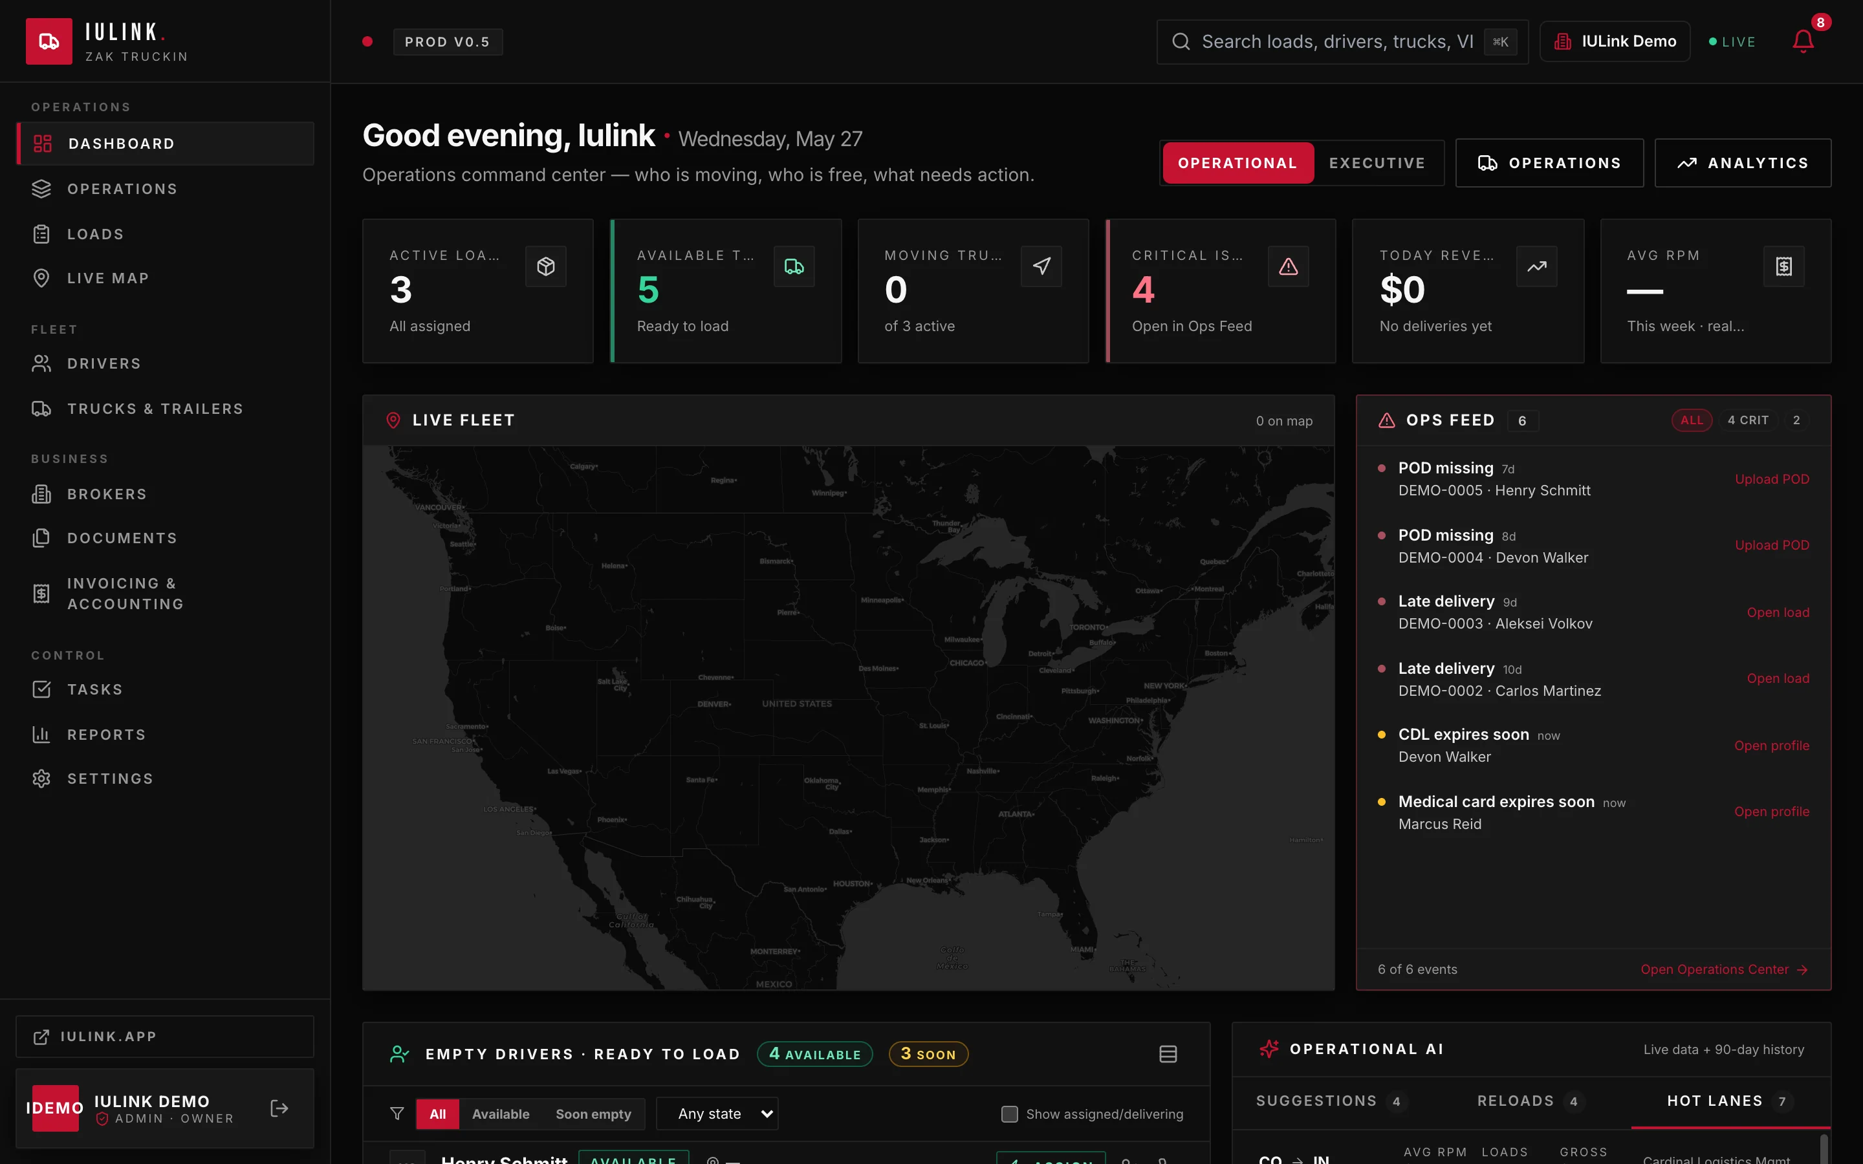Click the Ops Feed warning triangle icon
The image size is (1863, 1164).
point(1386,420)
